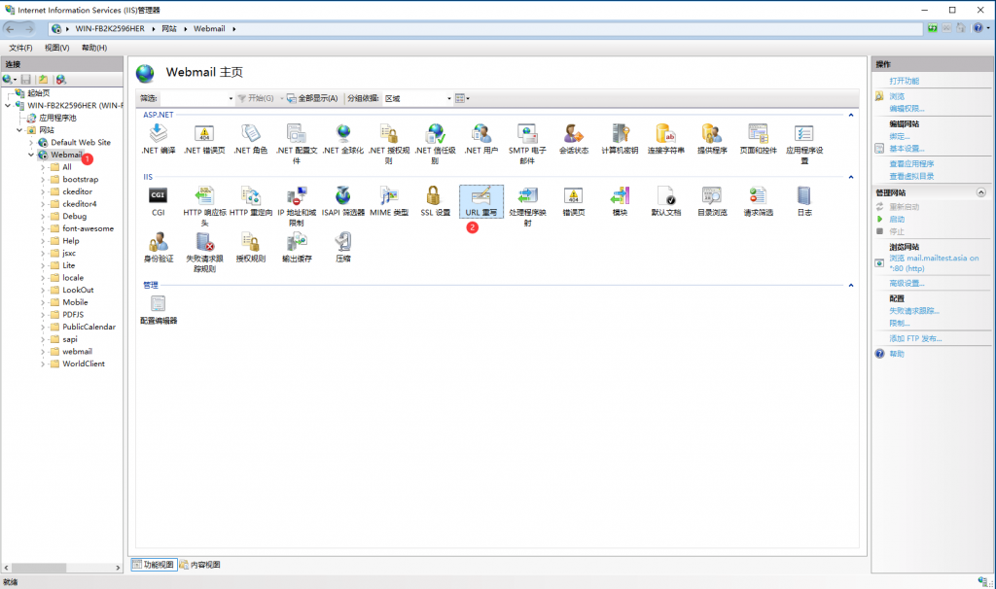The image size is (996, 589).
Task: Open the 计算机密钥 feature
Action: pyautogui.click(x=620, y=139)
